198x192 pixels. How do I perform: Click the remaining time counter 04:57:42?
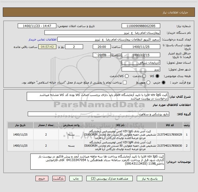(x=47, y=47)
